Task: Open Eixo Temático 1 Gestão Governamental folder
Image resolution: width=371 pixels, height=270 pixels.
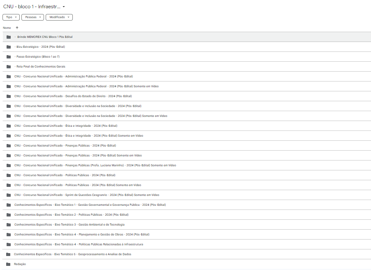Action: pyautogui.click(x=187, y=205)
